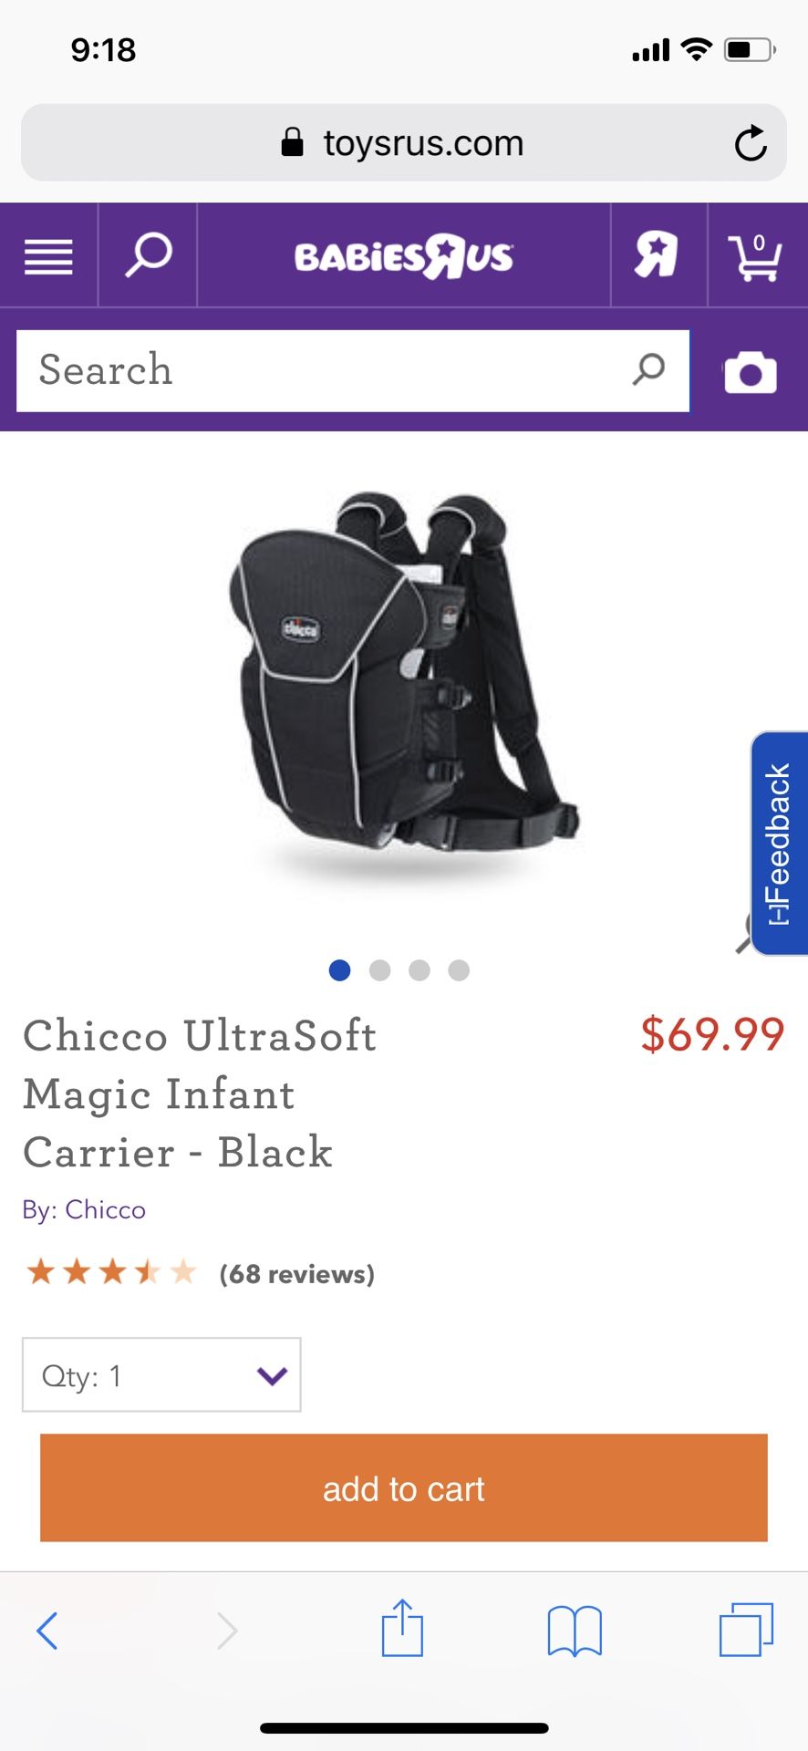This screenshot has width=808, height=1751.
Task: Open Safari share sheet
Action: click(402, 1628)
